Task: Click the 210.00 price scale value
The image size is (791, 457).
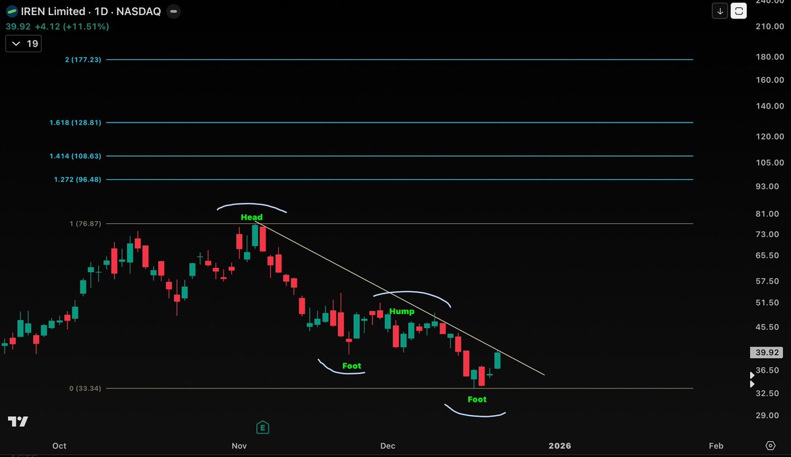Action: (x=770, y=26)
